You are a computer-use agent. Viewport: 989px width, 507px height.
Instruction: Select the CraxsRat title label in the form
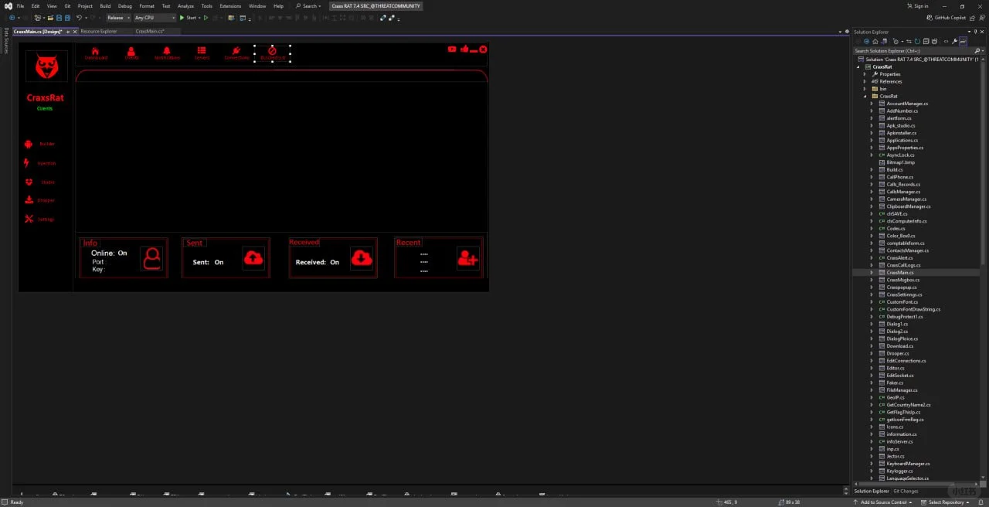coord(46,98)
